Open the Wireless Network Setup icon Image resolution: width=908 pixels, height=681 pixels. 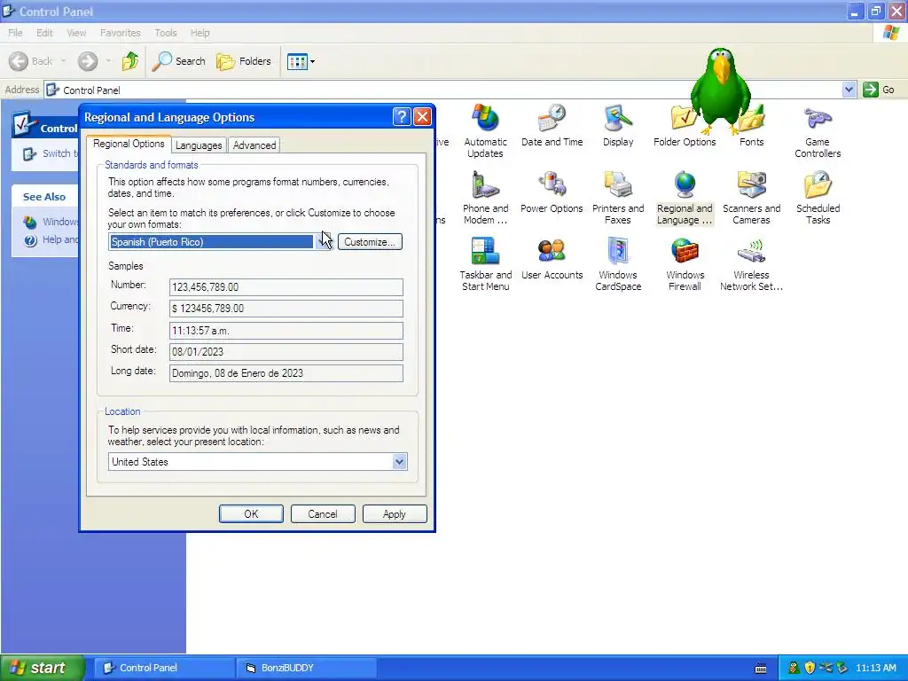coord(751,264)
